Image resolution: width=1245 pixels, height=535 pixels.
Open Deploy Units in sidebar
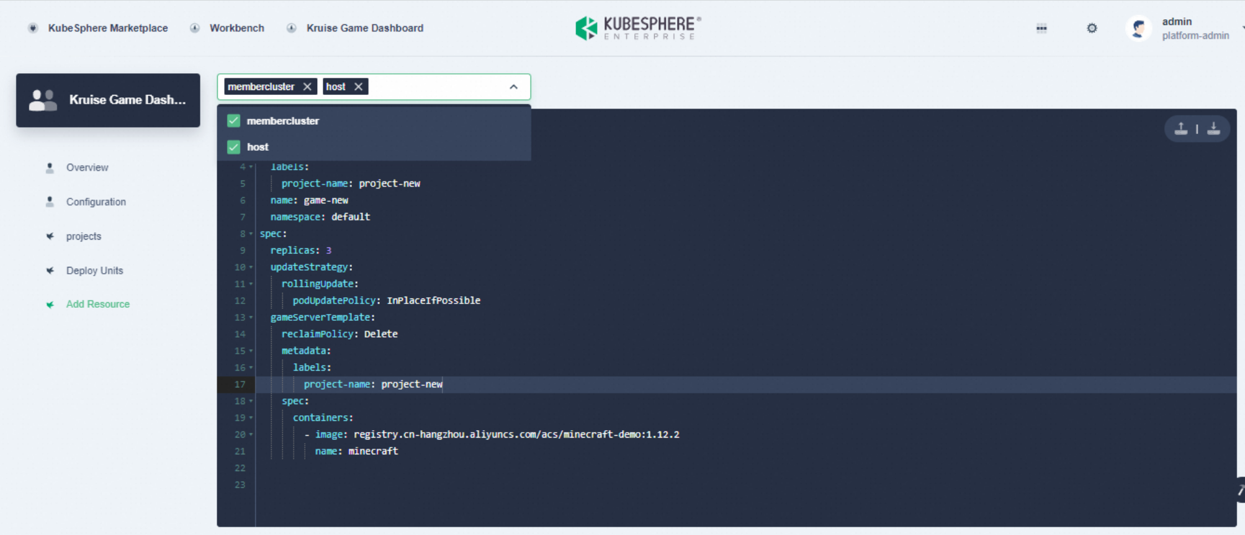coord(95,271)
